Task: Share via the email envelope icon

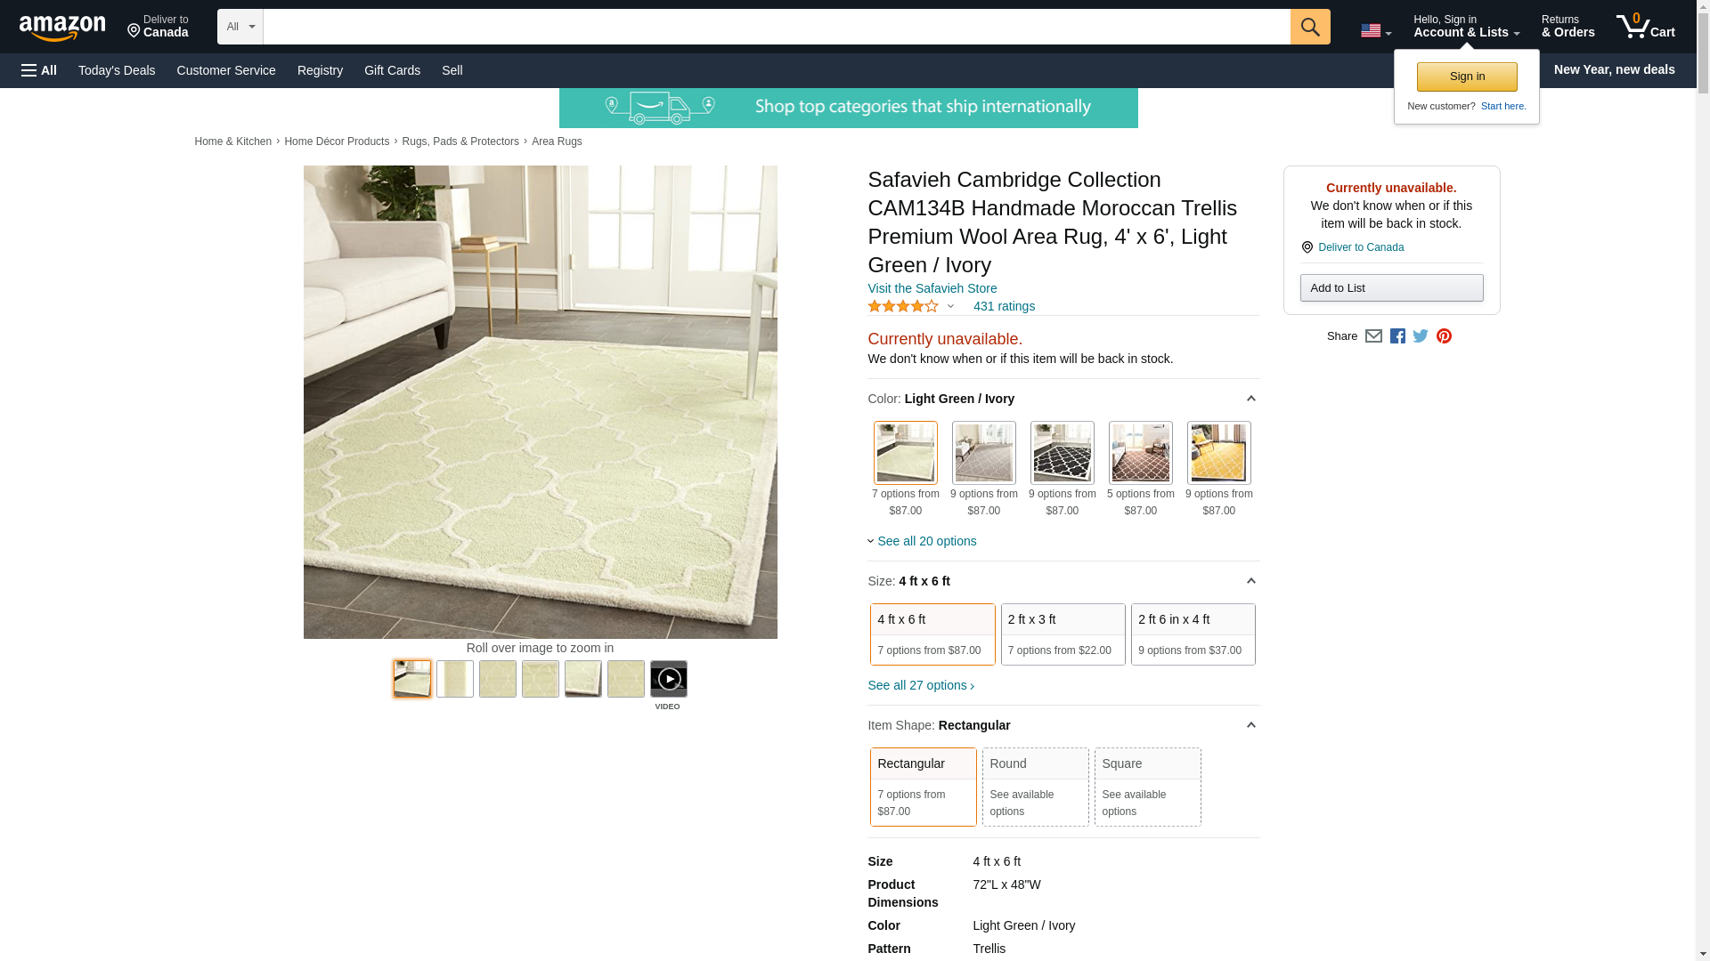Action: 1373,336
